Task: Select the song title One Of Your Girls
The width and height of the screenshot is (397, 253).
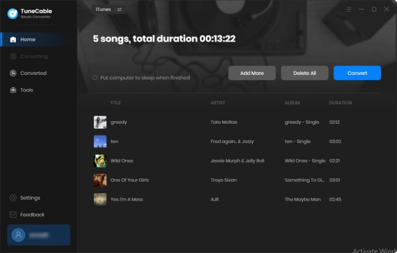Action: pos(130,180)
